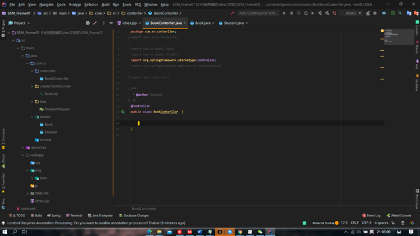Expand the resources folder node

pyautogui.click(x=23, y=148)
